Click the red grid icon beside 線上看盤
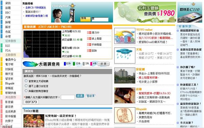This screenshot has width=204, height=128. [x=89, y=38]
